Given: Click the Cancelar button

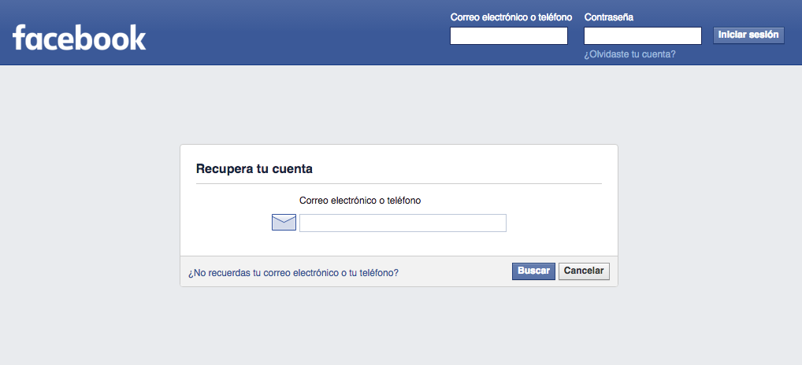Looking at the screenshot, I should coord(584,271).
